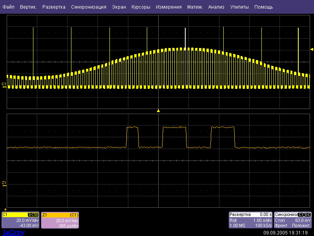Open the Помощь menu
The image size is (314, 236).
pyautogui.click(x=263, y=7)
